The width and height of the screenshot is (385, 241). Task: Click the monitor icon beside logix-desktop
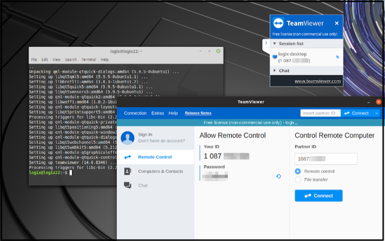[x=275, y=57]
